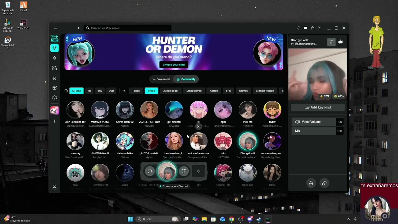
Task: Click the Voice Volume value field 100
Action: [340, 122]
